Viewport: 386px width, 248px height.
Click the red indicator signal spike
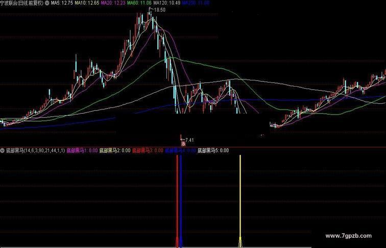pyautogui.click(x=177, y=201)
